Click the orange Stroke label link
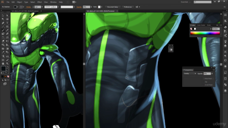This screenshot has height=128, width=228. [28, 7]
